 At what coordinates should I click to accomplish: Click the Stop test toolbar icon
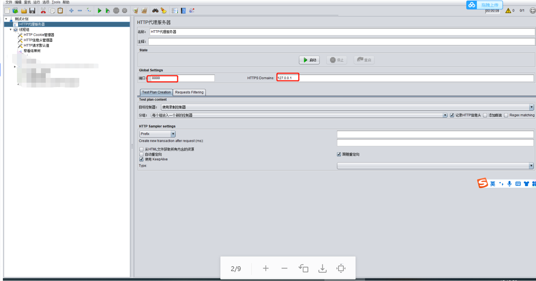point(116,11)
